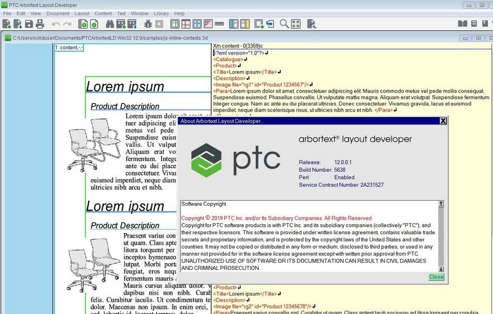Viewport: 493px width, 314px height.
Task: Click the '1: content' frame label
Action: click(x=69, y=47)
